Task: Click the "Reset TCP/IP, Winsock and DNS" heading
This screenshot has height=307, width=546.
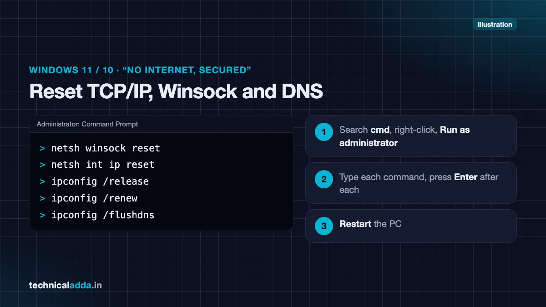Action: point(176,91)
